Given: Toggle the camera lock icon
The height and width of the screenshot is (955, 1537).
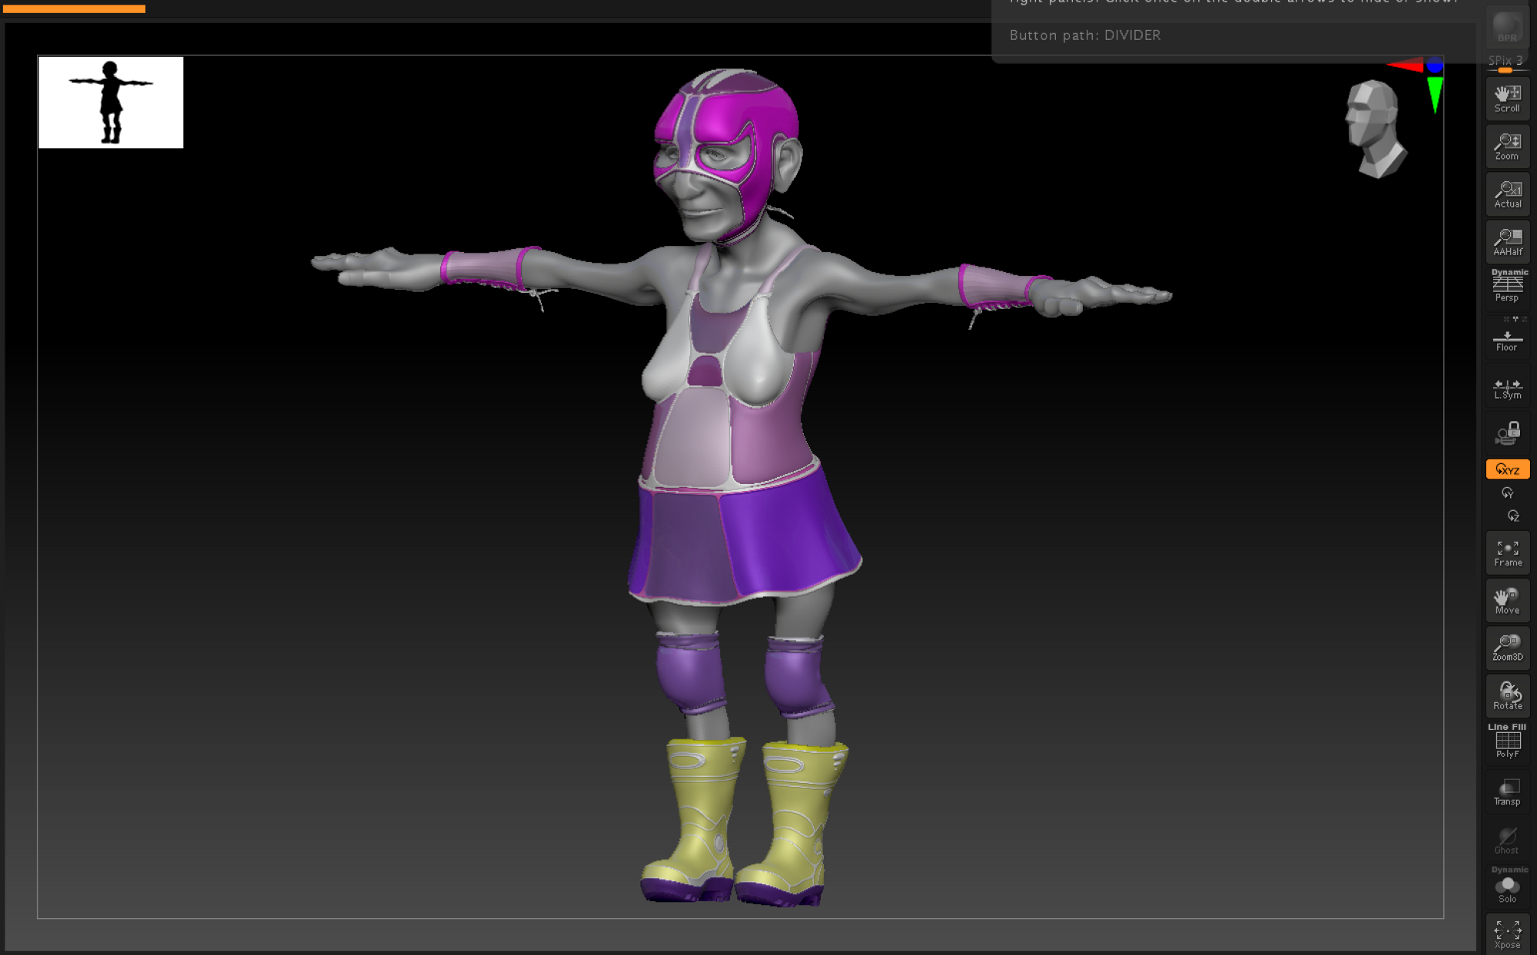Looking at the screenshot, I should tap(1507, 433).
